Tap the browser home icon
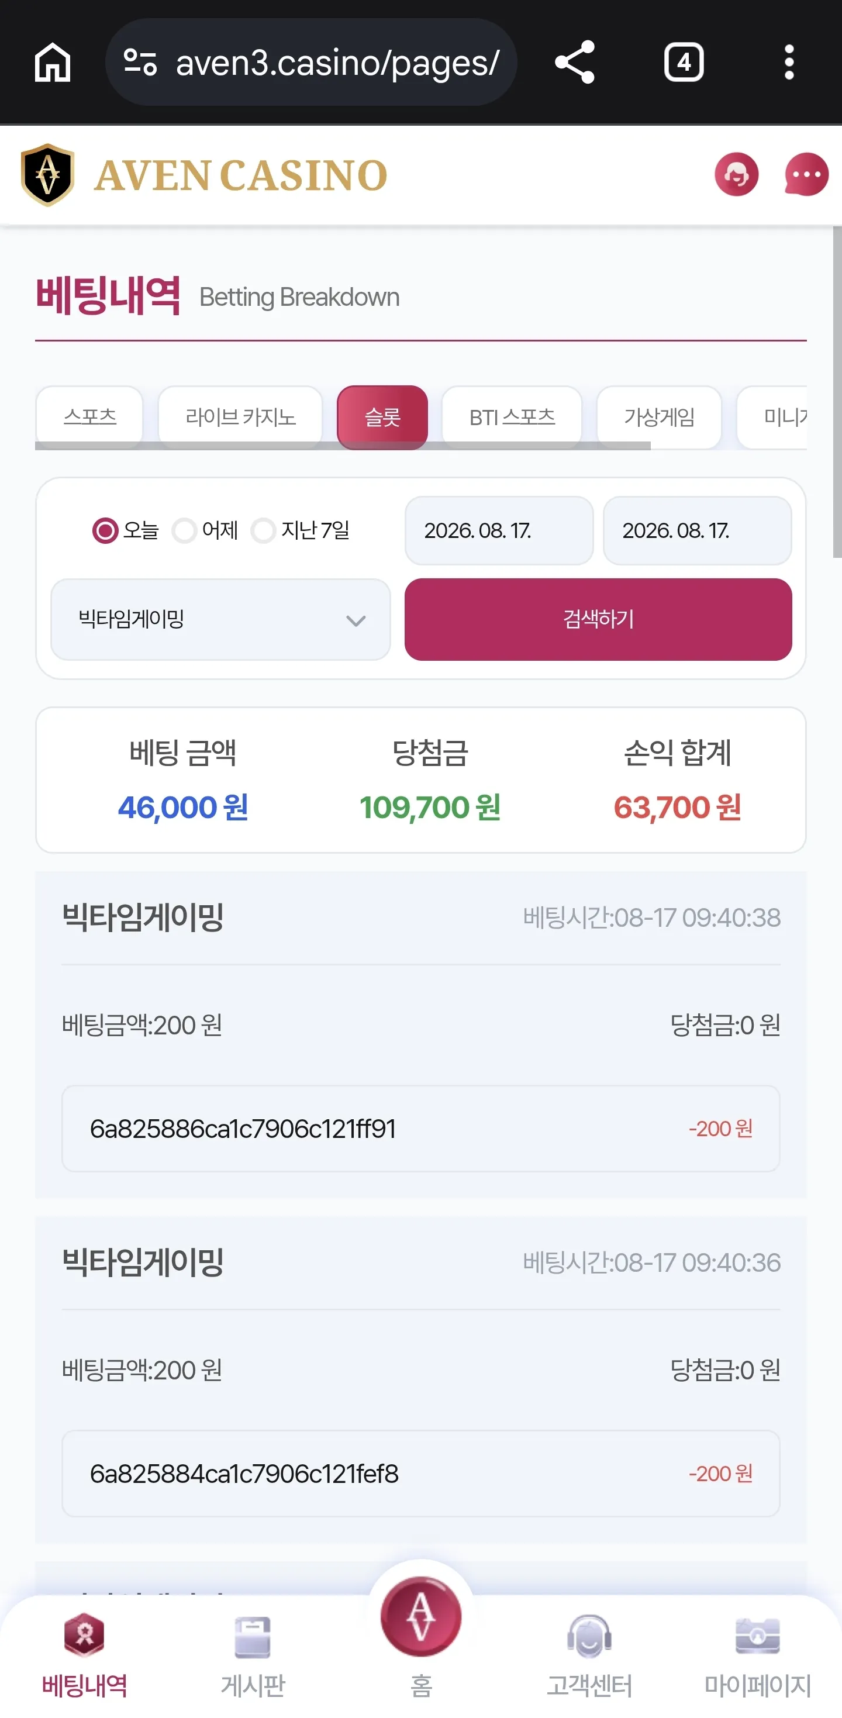 53,62
